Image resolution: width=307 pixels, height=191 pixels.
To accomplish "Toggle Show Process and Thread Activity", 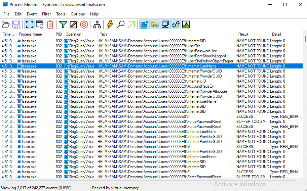I will [x=176, y=25].
